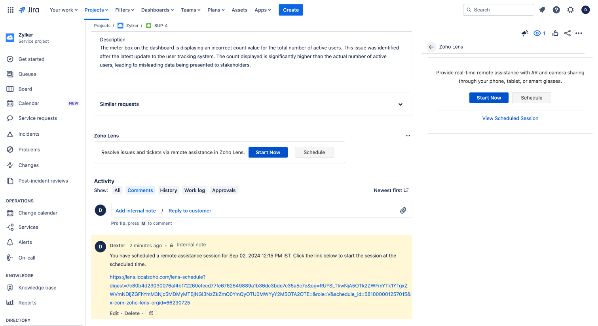Click Schedule in the main Zoho Lens section
This screenshot has width=598, height=326.
pyautogui.click(x=314, y=152)
